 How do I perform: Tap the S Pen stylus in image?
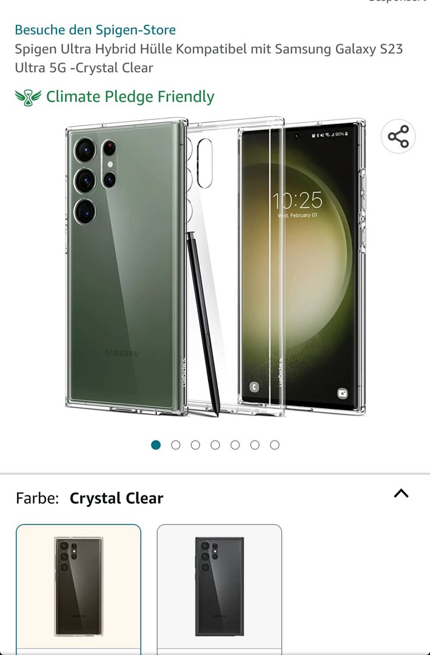tap(203, 324)
